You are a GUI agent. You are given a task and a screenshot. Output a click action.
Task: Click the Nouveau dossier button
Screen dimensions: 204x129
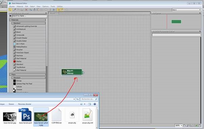pos(25,104)
